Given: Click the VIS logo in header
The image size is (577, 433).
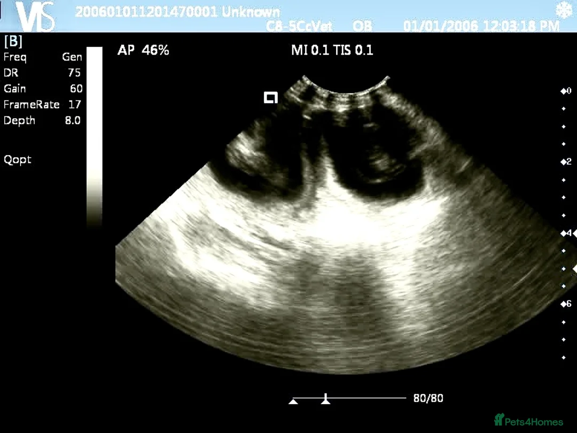Looking at the screenshot, I should click(35, 16).
